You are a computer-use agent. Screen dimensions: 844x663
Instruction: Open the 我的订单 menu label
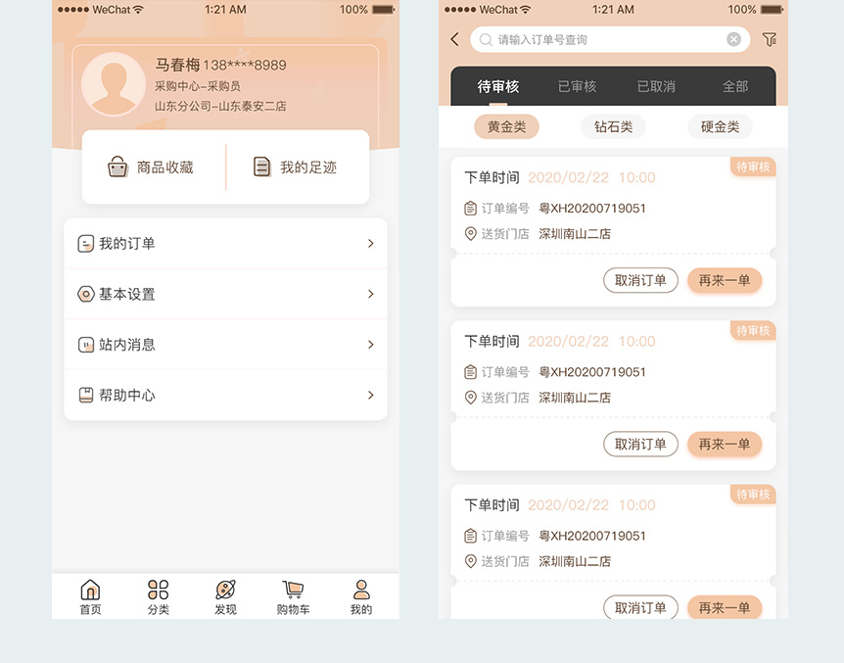pos(127,244)
